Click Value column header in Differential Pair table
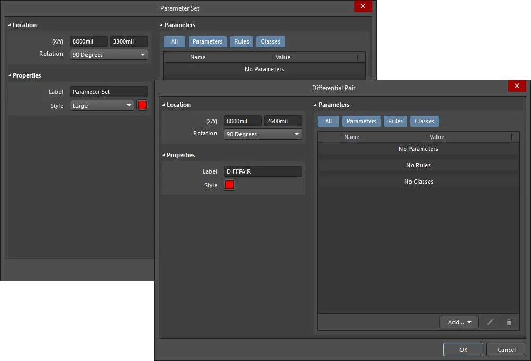This screenshot has width=531, height=361. coord(469,137)
